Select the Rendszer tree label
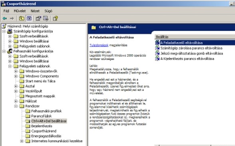235x146 pixels. tap(32, 106)
